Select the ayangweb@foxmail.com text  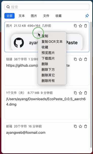(x=26, y=133)
